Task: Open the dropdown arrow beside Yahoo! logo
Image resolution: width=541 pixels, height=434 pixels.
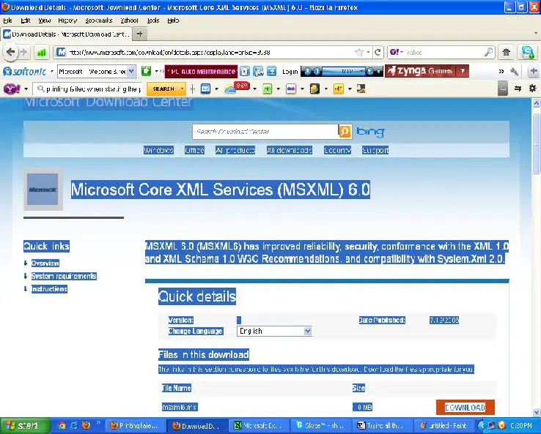Action: pos(26,89)
